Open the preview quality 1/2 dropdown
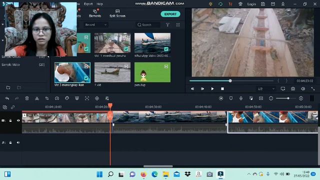320x180 pixels. click(x=266, y=89)
